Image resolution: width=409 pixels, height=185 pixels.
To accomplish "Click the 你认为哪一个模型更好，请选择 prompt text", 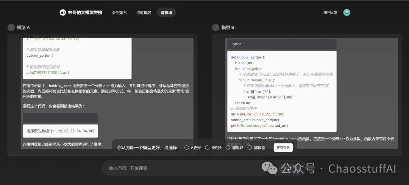I will coord(148,148).
